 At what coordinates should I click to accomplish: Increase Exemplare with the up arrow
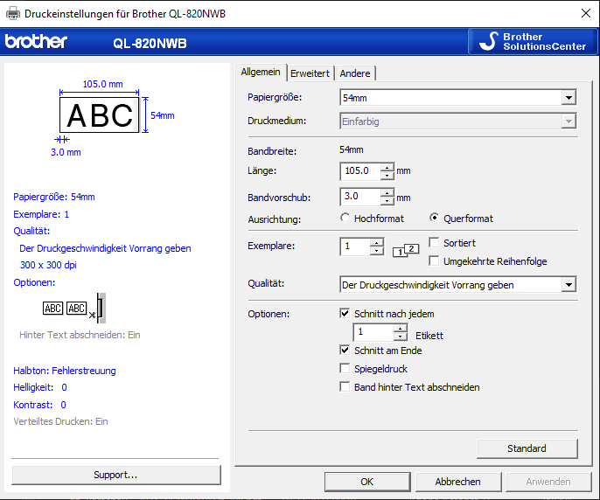coord(377,242)
